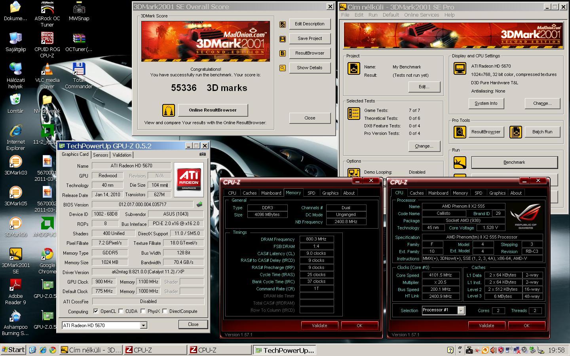The width and height of the screenshot is (570, 356).
Task: Toggle the PhysX checkbox in GPU-Z
Action: coord(143,311)
